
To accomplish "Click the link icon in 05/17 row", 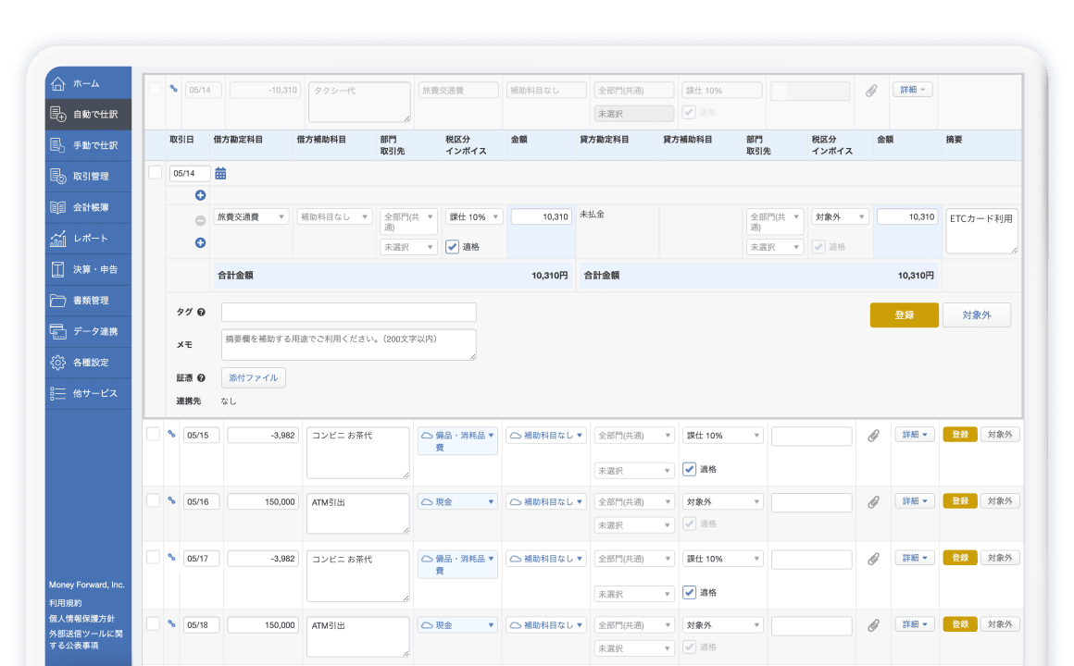I will (x=171, y=558).
